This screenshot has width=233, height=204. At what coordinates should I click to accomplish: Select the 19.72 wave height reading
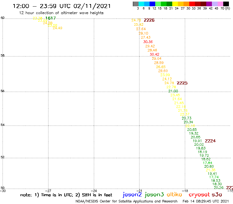204,155
